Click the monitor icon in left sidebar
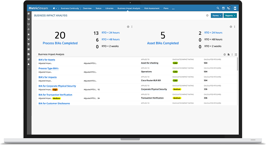266x145 pixels. (x=29, y=24)
